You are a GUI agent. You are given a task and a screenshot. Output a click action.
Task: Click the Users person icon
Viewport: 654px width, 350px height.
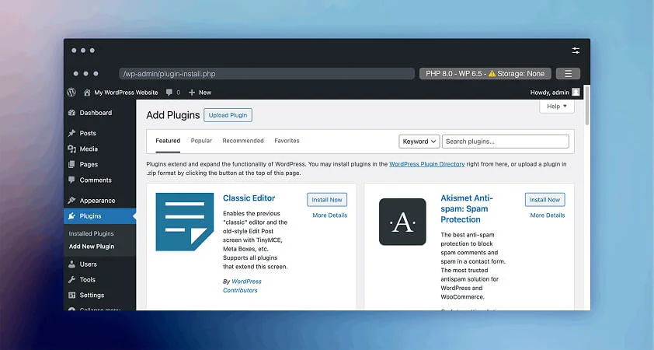(x=71, y=264)
